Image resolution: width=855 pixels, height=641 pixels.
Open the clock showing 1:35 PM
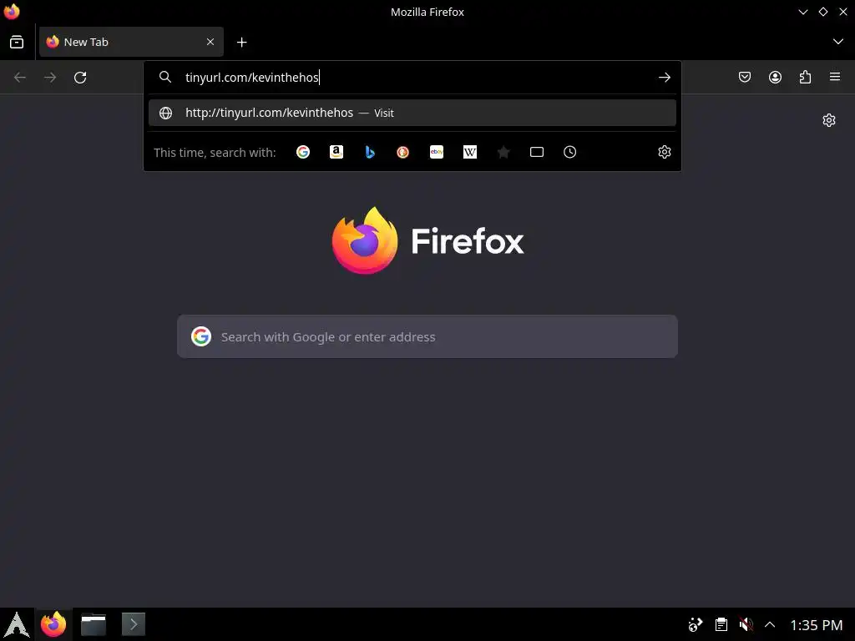pyautogui.click(x=817, y=625)
